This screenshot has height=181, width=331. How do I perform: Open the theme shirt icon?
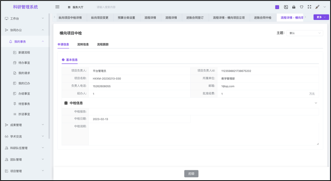pos(302,7)
